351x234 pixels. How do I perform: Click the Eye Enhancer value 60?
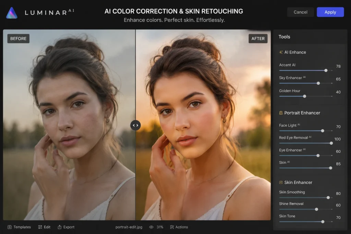338,151
